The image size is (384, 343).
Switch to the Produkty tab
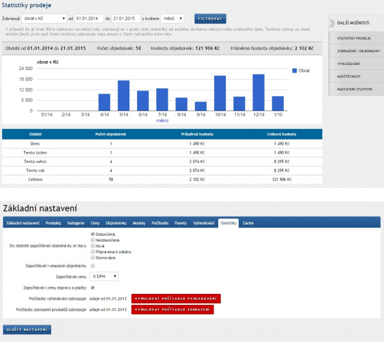(54, 224)
